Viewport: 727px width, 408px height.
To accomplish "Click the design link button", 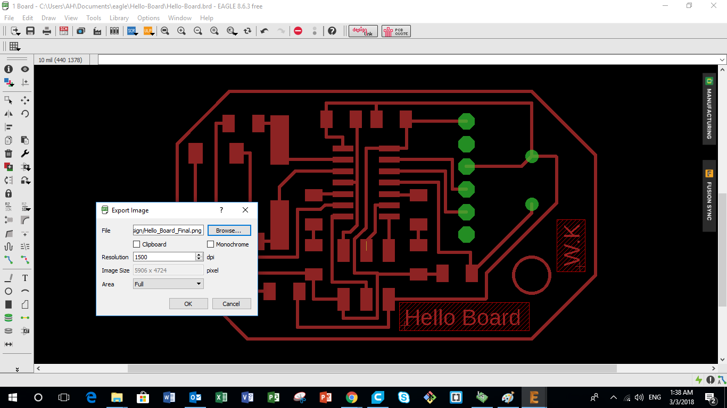I will coord(363,31).
